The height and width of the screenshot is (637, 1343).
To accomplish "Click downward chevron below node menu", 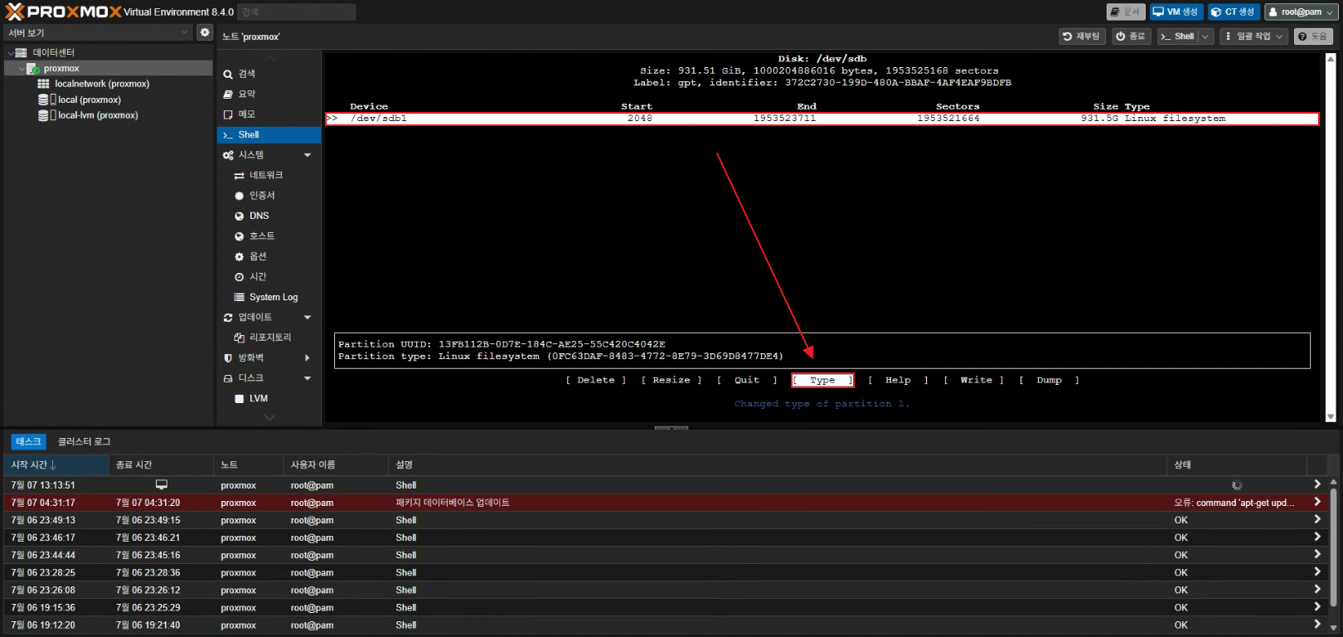I will pyautogui.click(x=269, y=418).
